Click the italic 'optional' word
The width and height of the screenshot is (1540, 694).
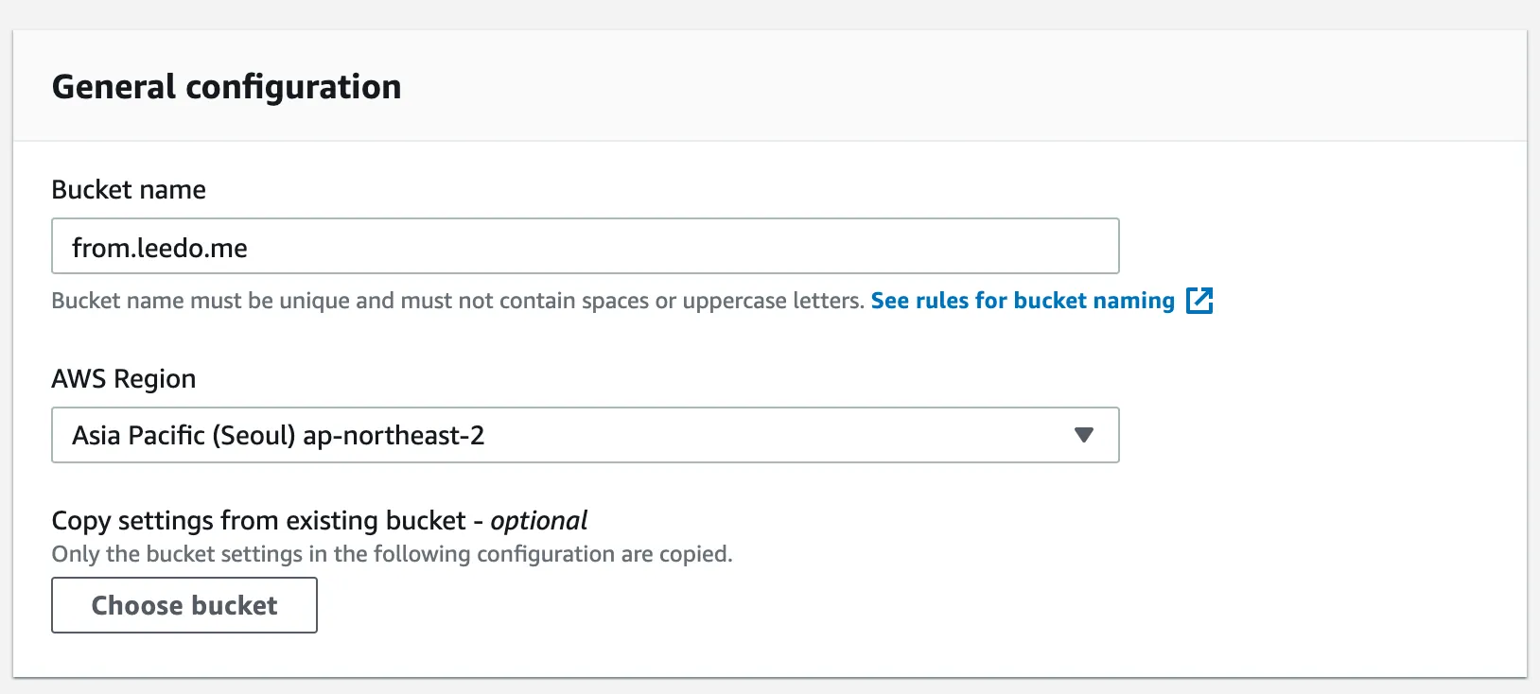539,520
